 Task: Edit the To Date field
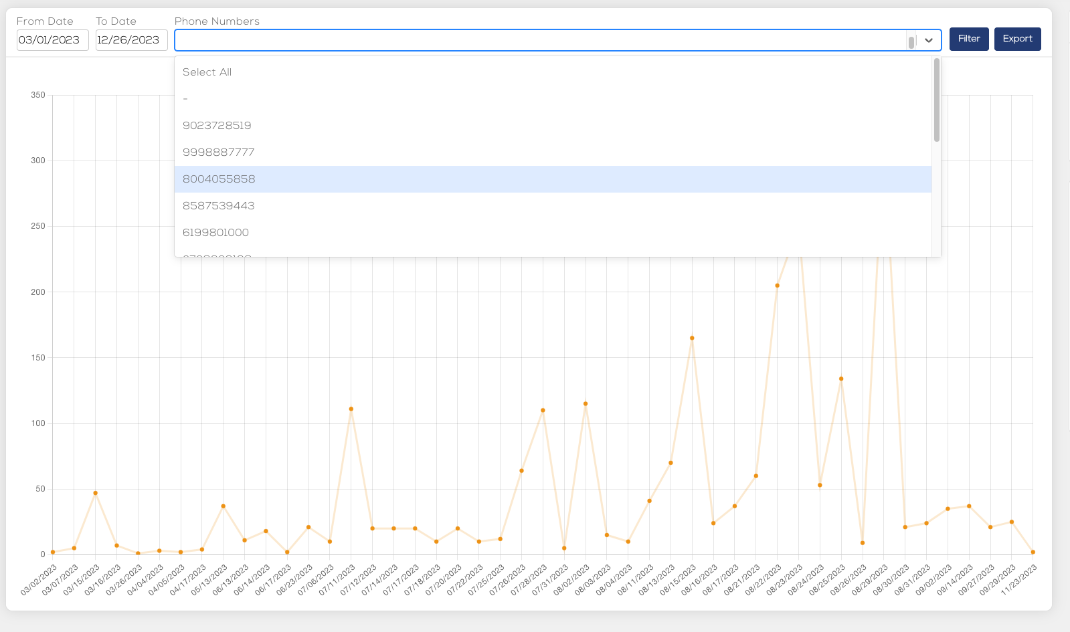[x=131, y=40]
